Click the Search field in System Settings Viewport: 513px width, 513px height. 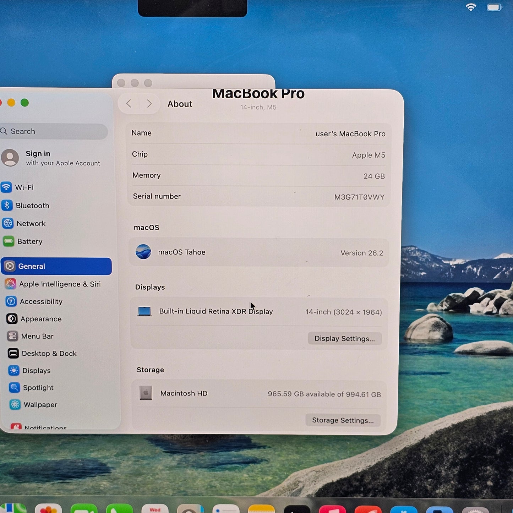[53, 131]
